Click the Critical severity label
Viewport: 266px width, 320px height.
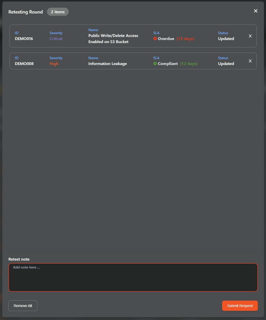(x=56, y=39)
